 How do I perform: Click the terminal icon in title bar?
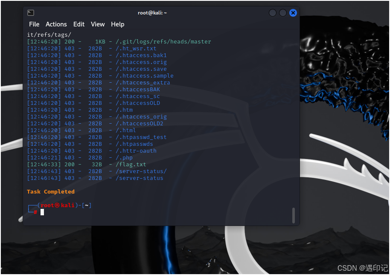pos(31,13)
